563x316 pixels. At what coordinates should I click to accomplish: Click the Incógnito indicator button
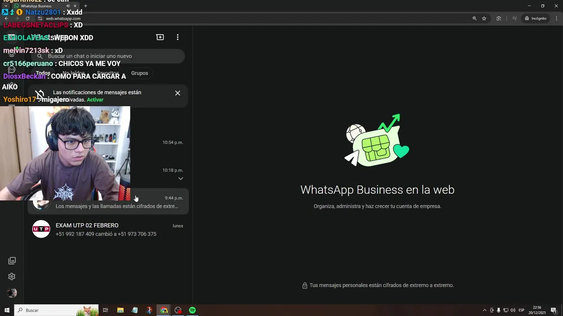coord(536,18)
